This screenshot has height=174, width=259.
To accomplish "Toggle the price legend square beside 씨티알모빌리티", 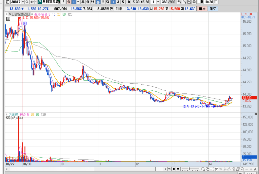I will point(6,14).
